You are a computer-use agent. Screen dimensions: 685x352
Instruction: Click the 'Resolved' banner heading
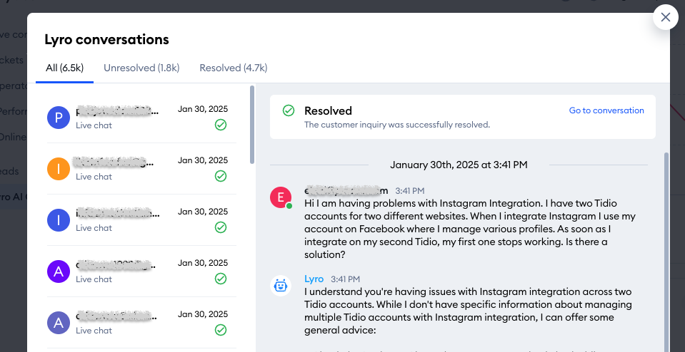(328, 110)
